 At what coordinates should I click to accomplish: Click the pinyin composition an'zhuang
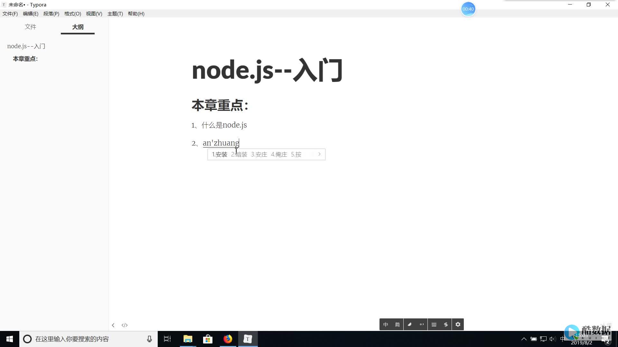pos(221,143)
